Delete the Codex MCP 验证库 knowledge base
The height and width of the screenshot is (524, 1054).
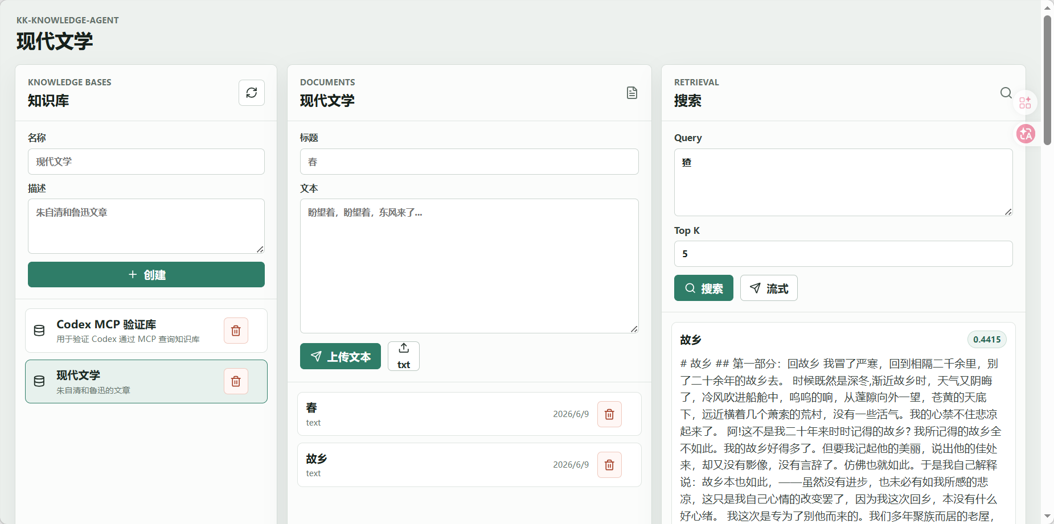click(236, 331)
